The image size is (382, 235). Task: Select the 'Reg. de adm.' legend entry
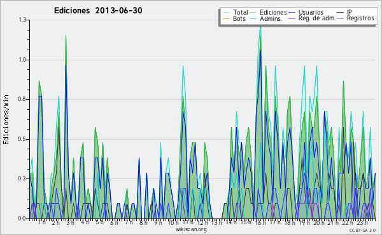317,18
